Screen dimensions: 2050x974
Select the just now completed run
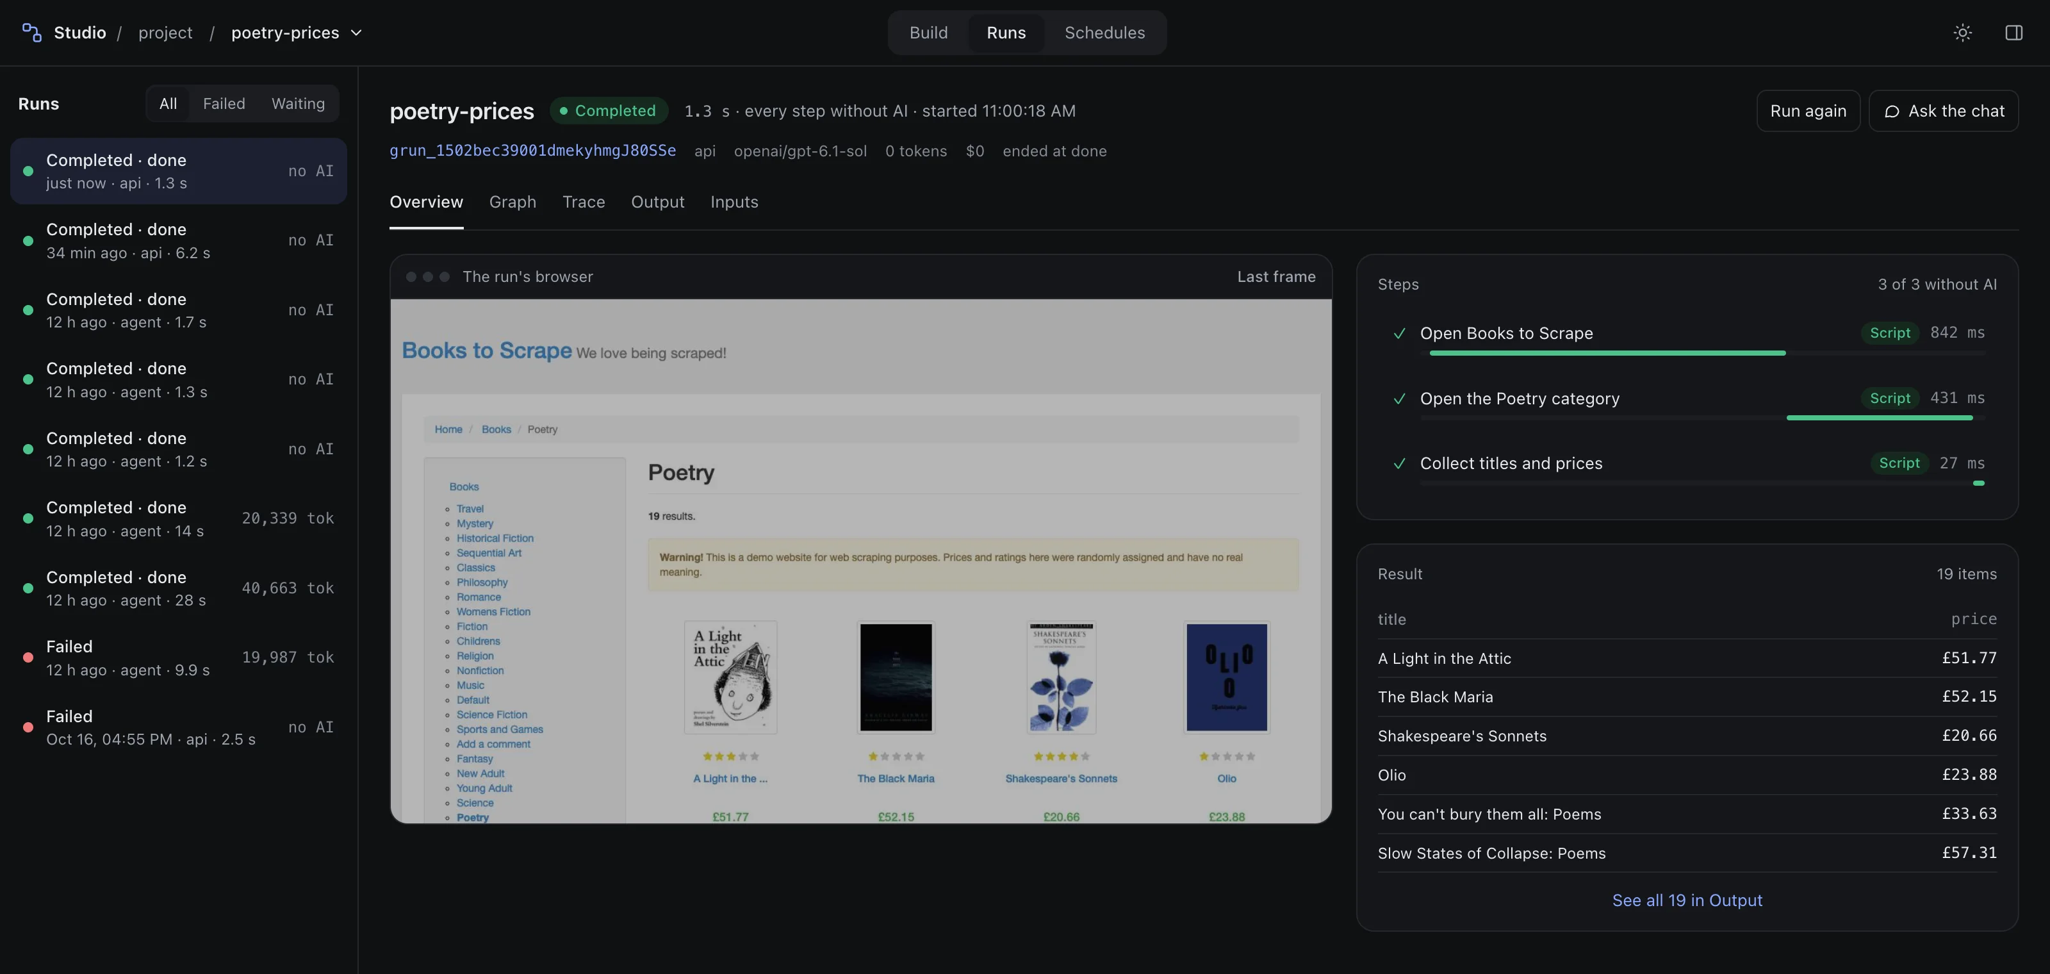[178, 171]
